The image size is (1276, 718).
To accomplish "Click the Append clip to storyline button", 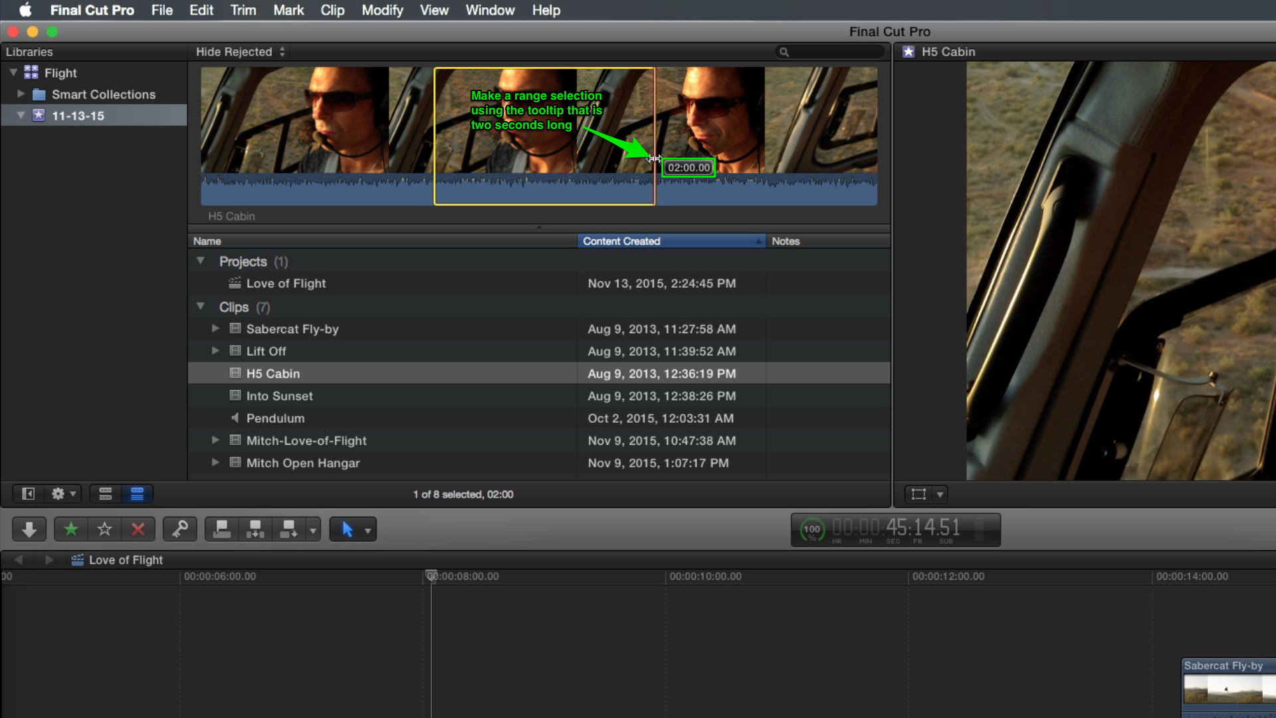I will [288, 529].
